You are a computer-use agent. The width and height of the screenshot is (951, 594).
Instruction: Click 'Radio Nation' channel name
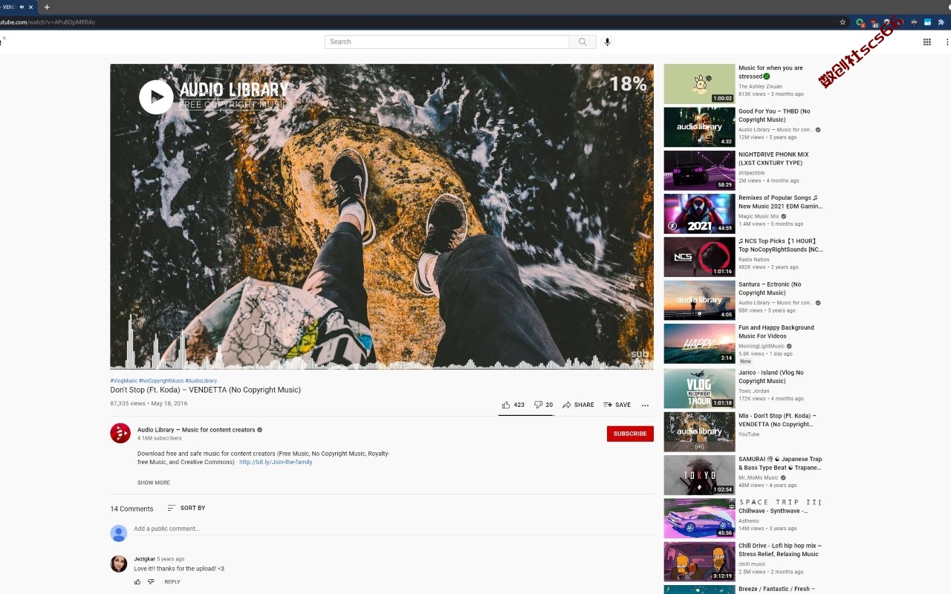pyautogui.click(x=754, y=259)
